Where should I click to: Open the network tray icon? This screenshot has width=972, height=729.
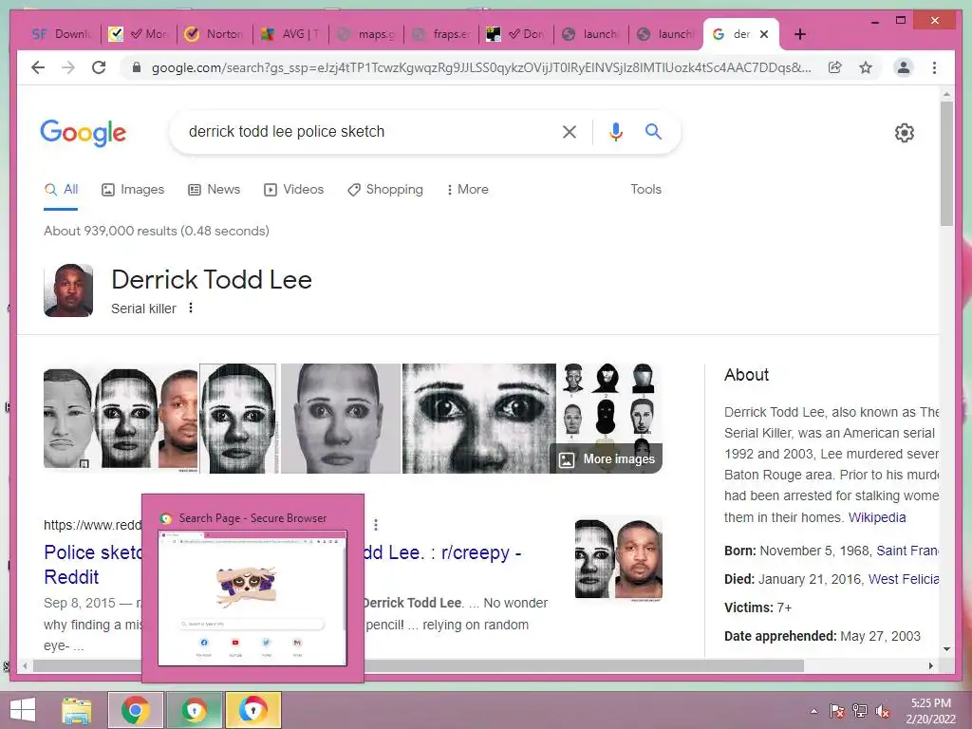(x=860, y=711)
